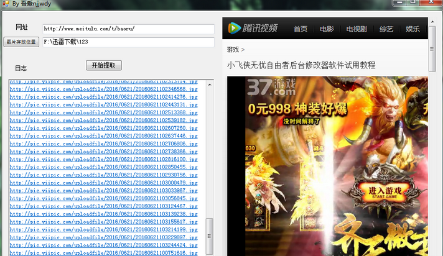Open log link ending 20160621100751616.jpg

pyautogui.click(x=104, y=253)
